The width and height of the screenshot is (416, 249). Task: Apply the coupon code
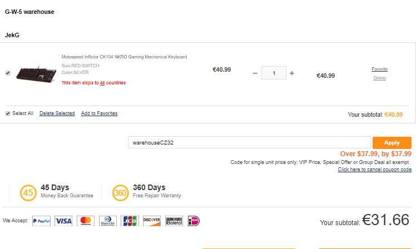(392, 143)
